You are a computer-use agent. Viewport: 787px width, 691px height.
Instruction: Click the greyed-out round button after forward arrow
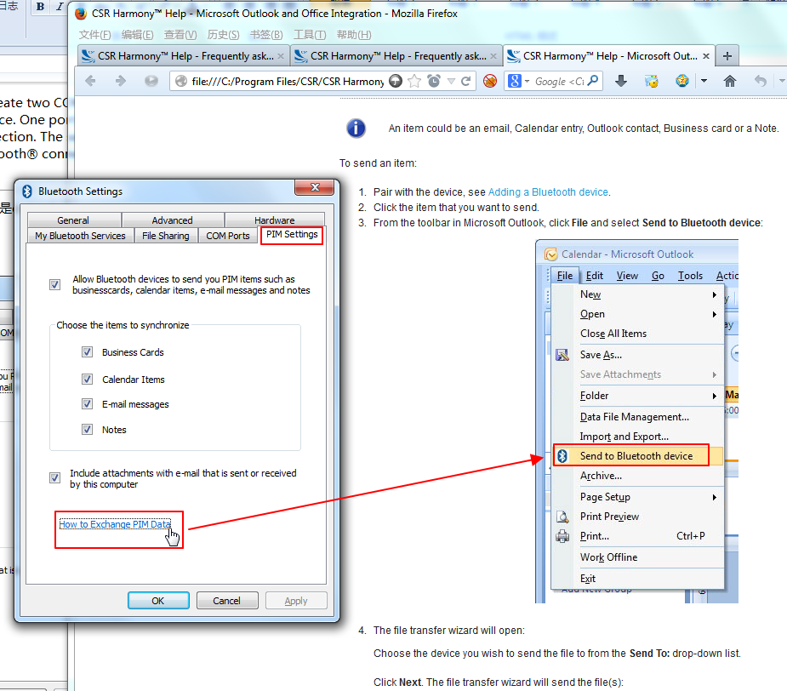click(x=151, y=81)
